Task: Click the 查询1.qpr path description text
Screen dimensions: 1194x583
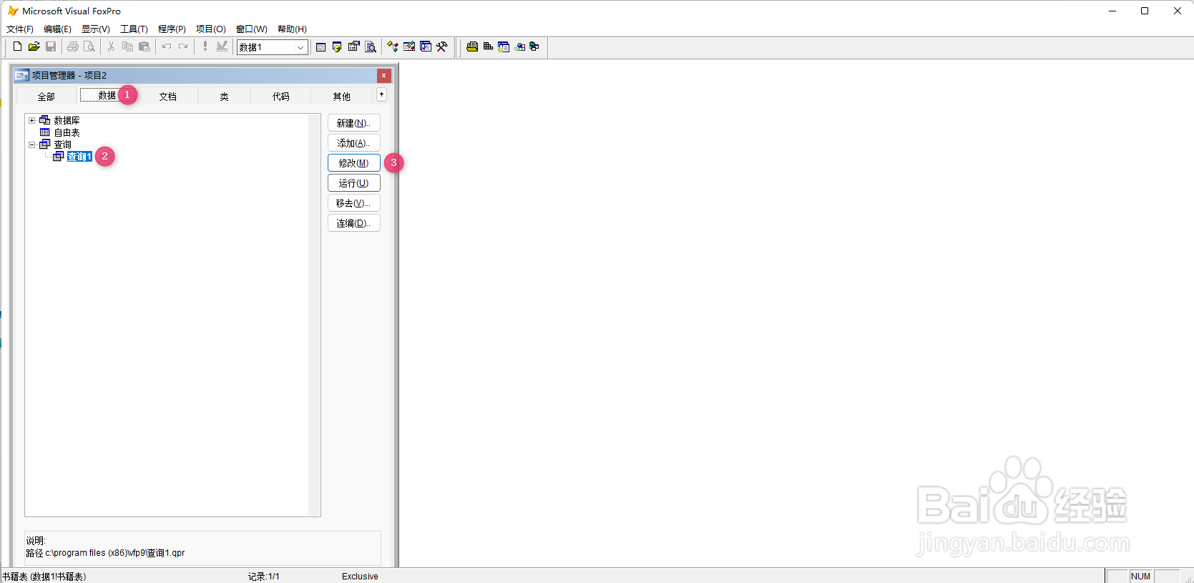Action: [x=105, y=553]
